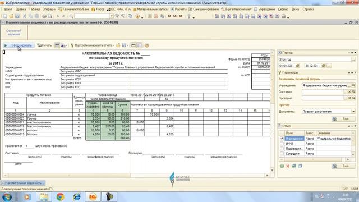This screenshot has height=202, width=359.
Task: Open the Справка menu
Action: [308, 10]
